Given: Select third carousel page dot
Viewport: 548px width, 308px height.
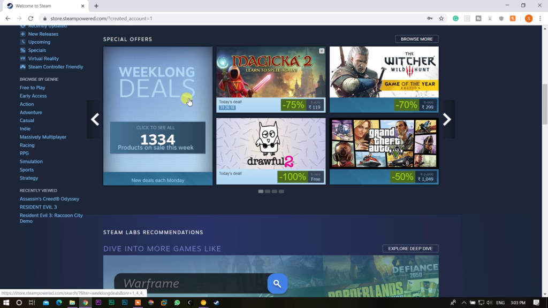Looking at the screenshot, I should [x=275, y=191].
